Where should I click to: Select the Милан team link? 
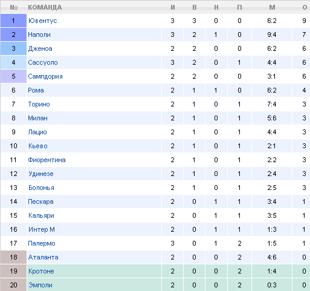coord(37,118)
